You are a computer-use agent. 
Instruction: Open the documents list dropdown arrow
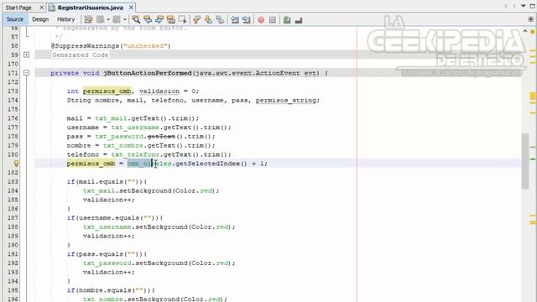coord(524,6)
